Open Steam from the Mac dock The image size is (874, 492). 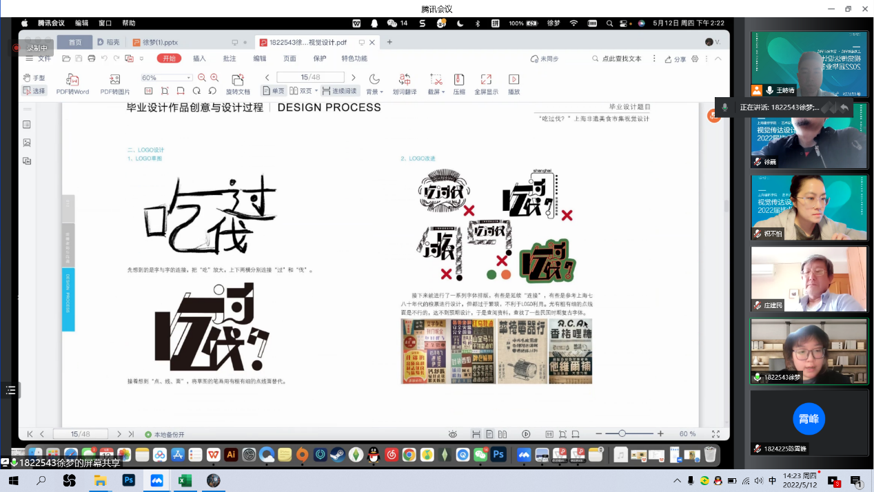click(x=338, y=455)
